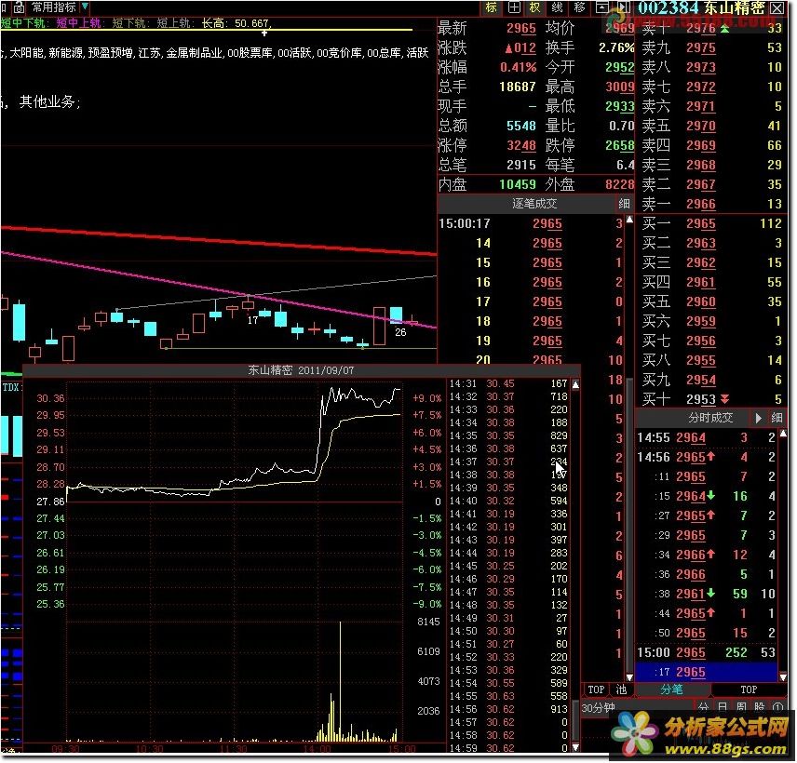Click the 东山精密 2011/09/07 title bar
Viewport: 797px width, 763px height.
[x=301, y=370]
